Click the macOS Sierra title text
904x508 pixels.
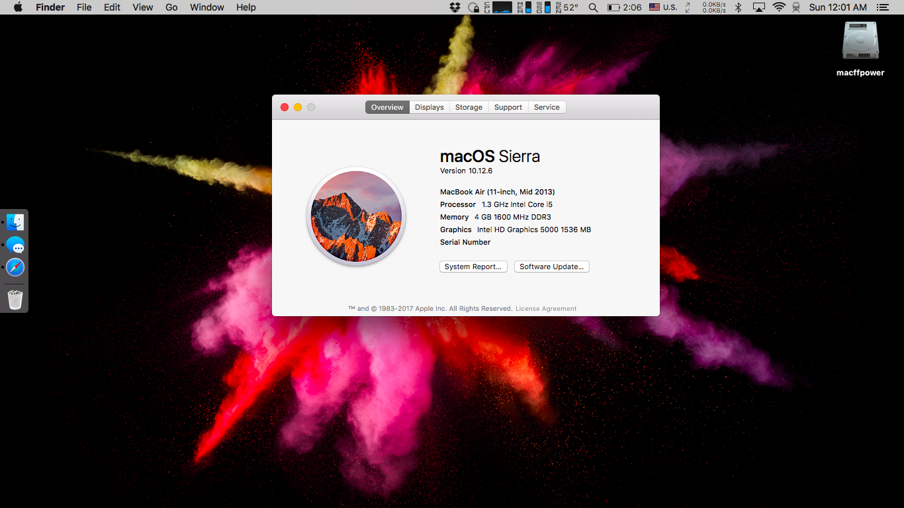coord(490,157)
